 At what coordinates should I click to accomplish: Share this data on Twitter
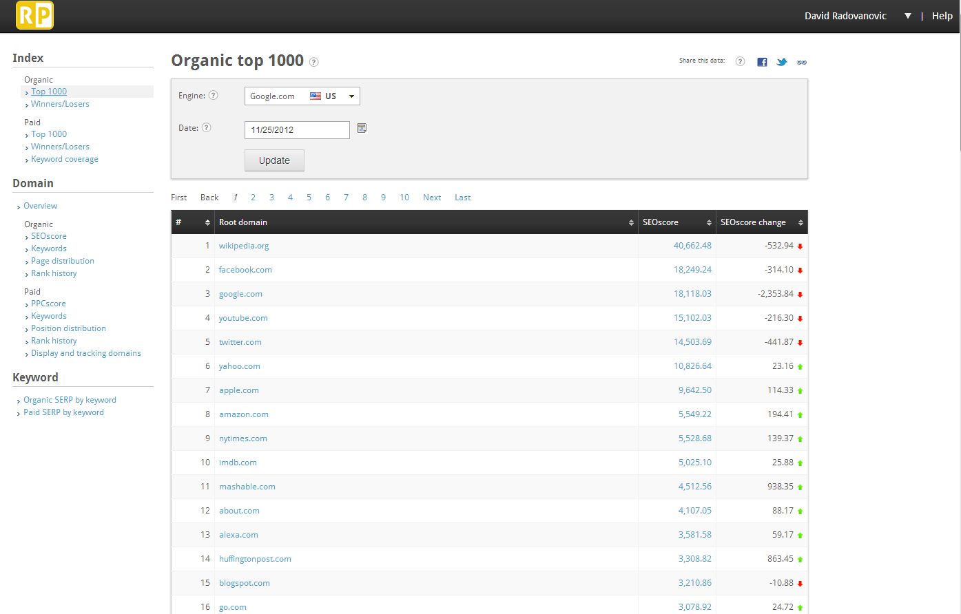[782, 62]
